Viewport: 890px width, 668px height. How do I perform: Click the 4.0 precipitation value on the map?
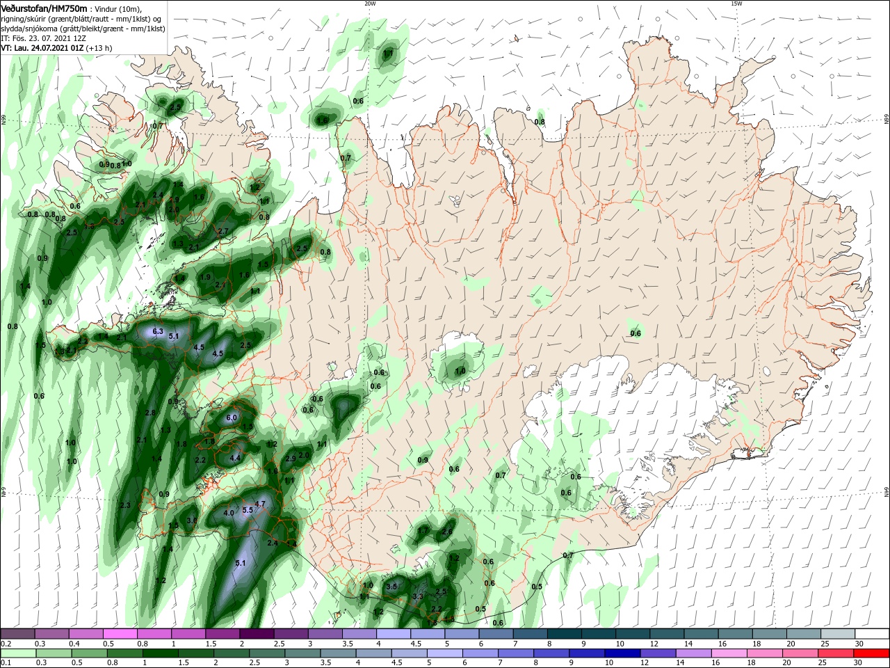point(229,513)
